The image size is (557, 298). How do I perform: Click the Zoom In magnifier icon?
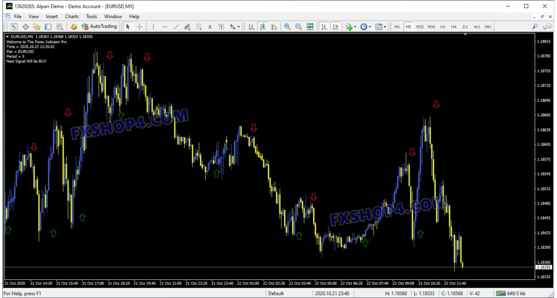click(287, 27)
